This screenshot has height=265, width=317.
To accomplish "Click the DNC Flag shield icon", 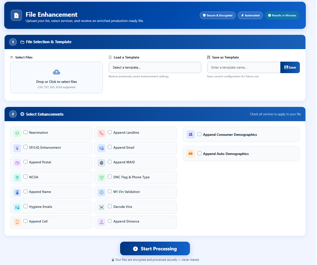I will click(x=102, y=178).
